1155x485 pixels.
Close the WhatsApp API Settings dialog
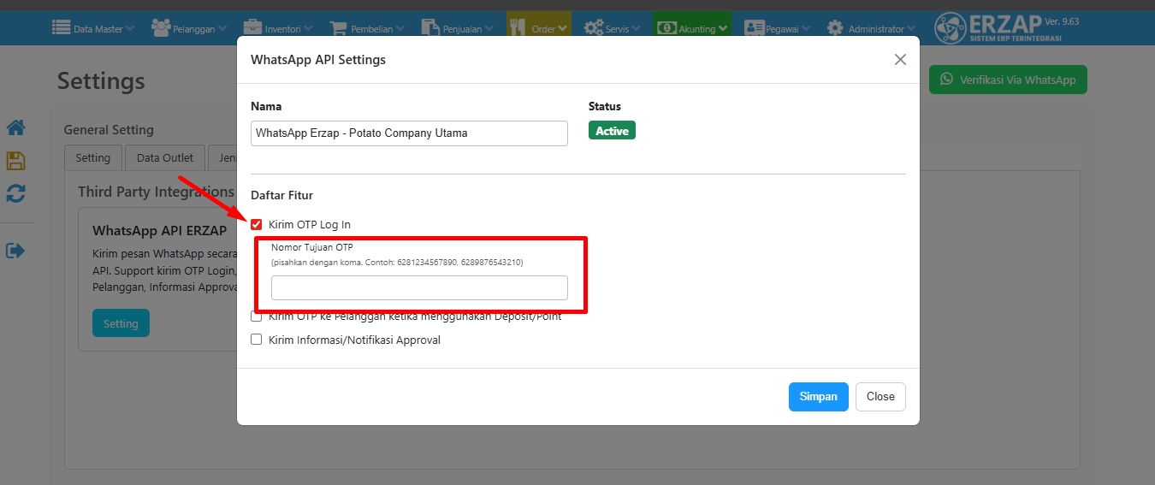(x=899, y=60)
